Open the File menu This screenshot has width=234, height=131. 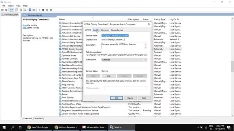pyautogui.click(x=3, y=6)
